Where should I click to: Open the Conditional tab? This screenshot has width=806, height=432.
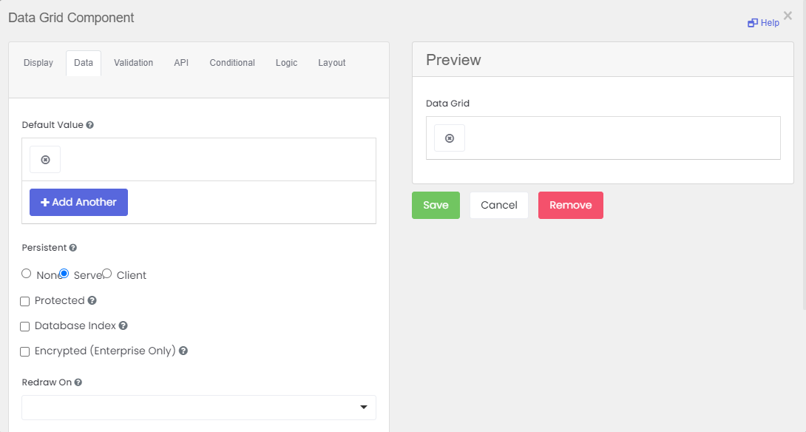(x=232, y=63)
